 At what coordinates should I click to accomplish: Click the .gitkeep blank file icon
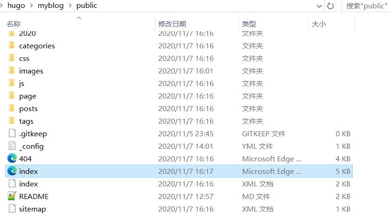coord(12,133)
